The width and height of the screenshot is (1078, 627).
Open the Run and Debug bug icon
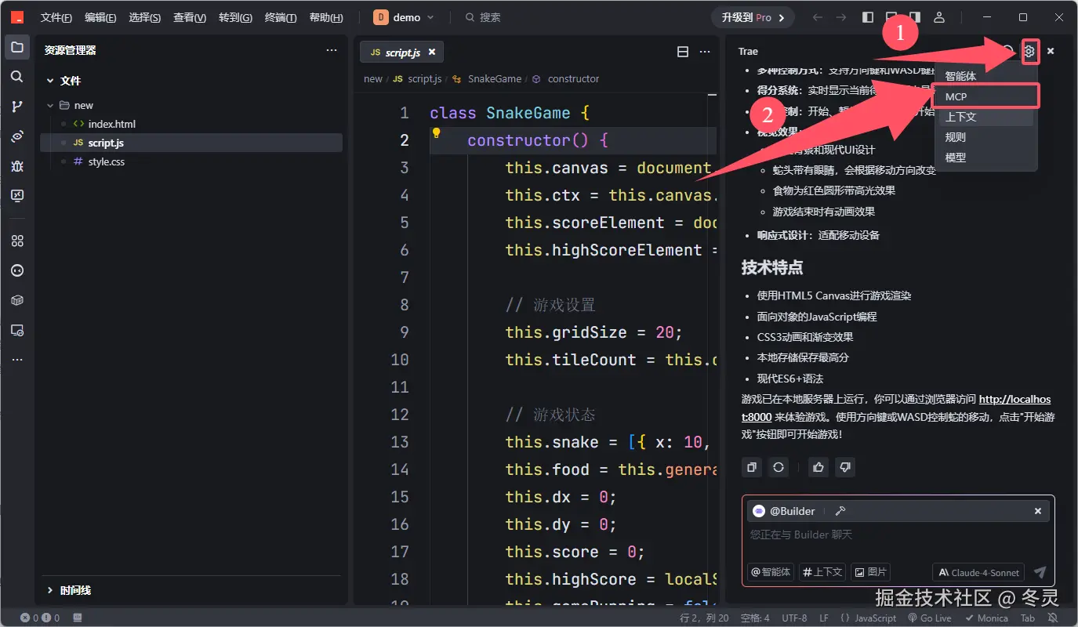17,166
